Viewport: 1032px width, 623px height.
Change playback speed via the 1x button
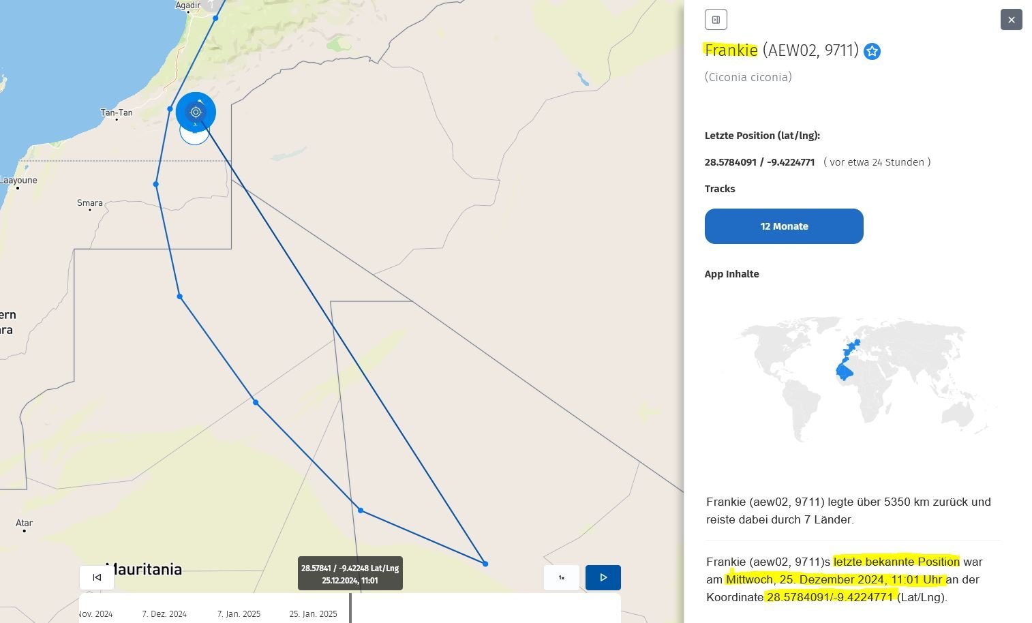coord(561,577)
